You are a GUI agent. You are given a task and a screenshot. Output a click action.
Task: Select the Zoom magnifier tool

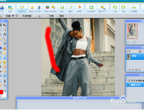[5, 85]
